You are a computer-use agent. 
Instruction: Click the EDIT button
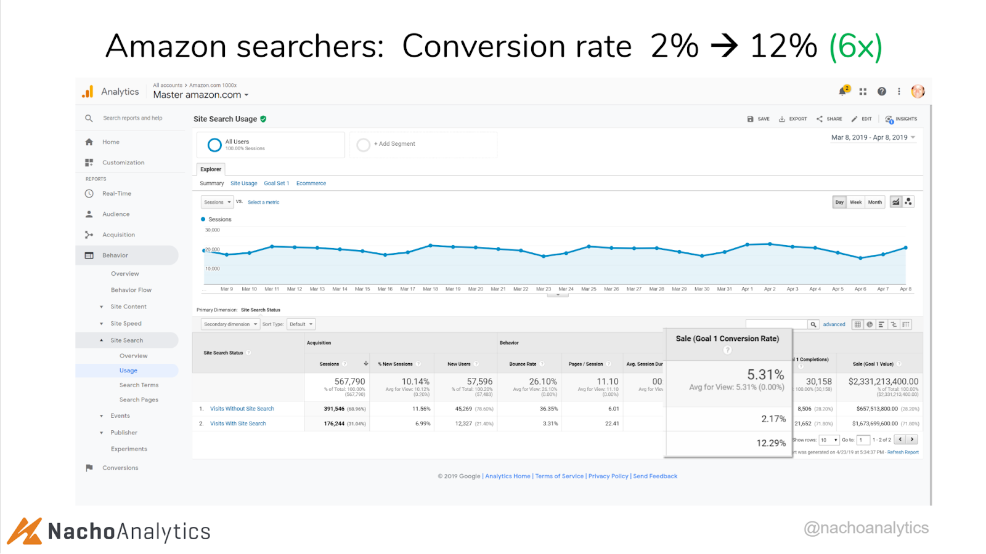[x=862, y=119]
